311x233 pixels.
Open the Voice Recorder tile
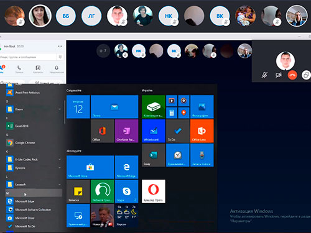(x=202, y=155)
